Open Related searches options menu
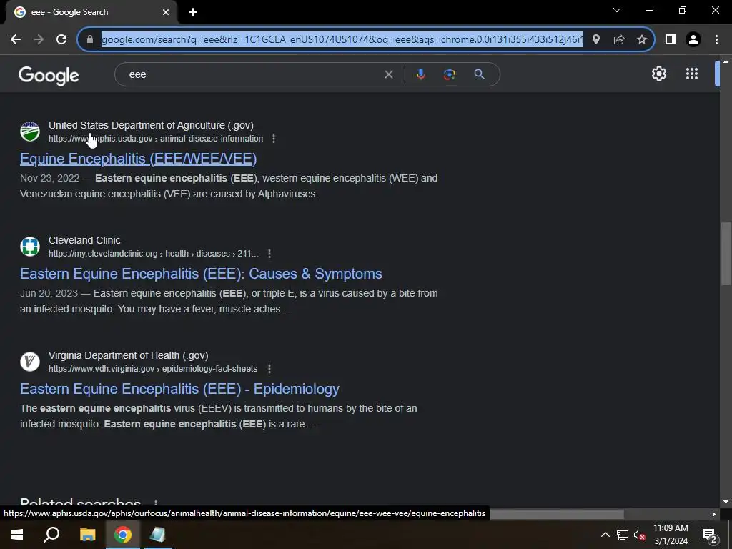732x549 pixels. (x=155, y=503)
